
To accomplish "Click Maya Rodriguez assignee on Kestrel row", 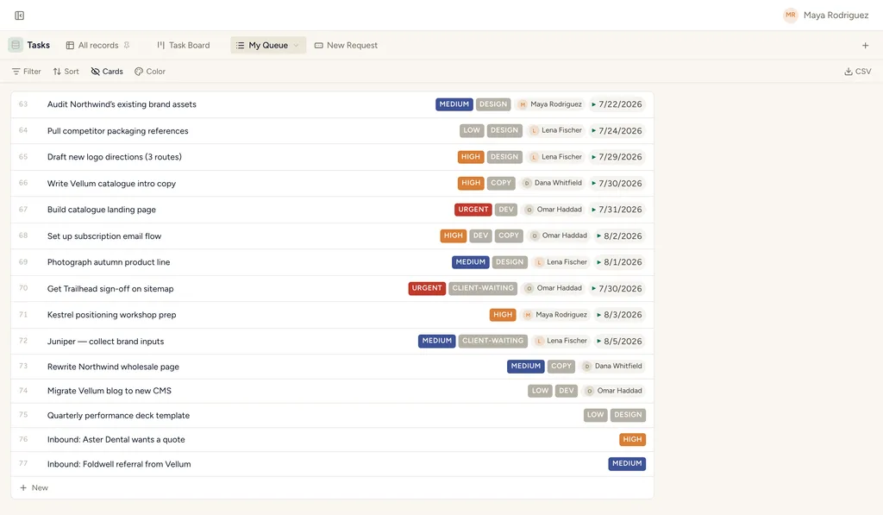I will pyautogui.click(x=555, y=314).
